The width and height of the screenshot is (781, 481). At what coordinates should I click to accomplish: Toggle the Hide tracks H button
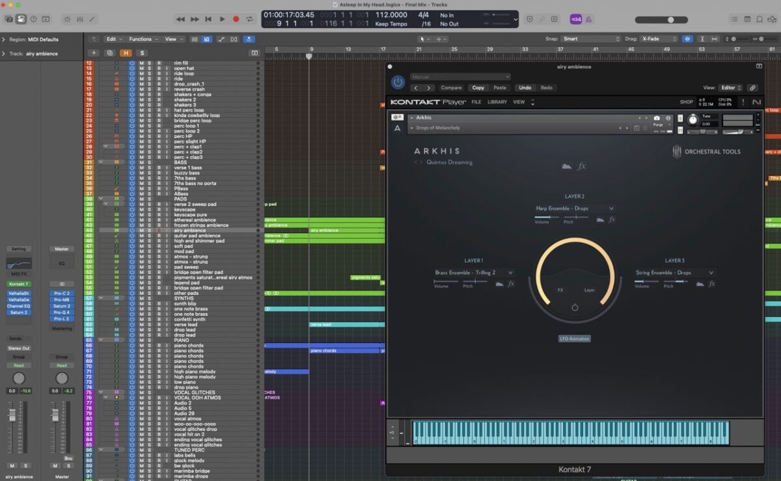(126, 53)
